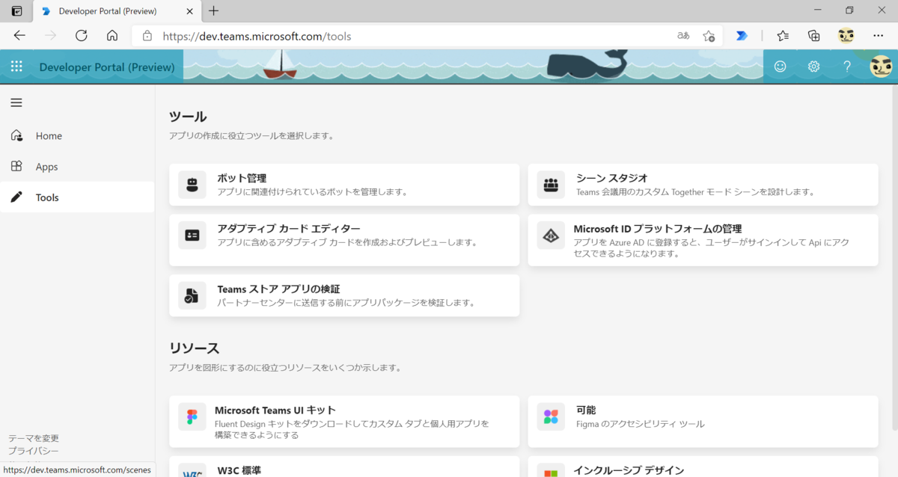Image resolution: width=898 pixels, height=477 pixels.
Task: Open the tab actions icon left of tab
Action: 16,10
